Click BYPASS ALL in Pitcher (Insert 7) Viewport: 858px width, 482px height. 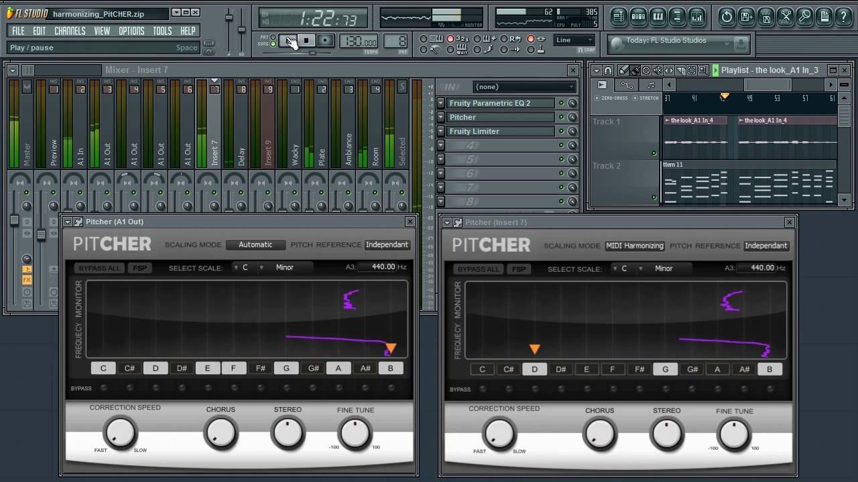[x=479, y=269]
